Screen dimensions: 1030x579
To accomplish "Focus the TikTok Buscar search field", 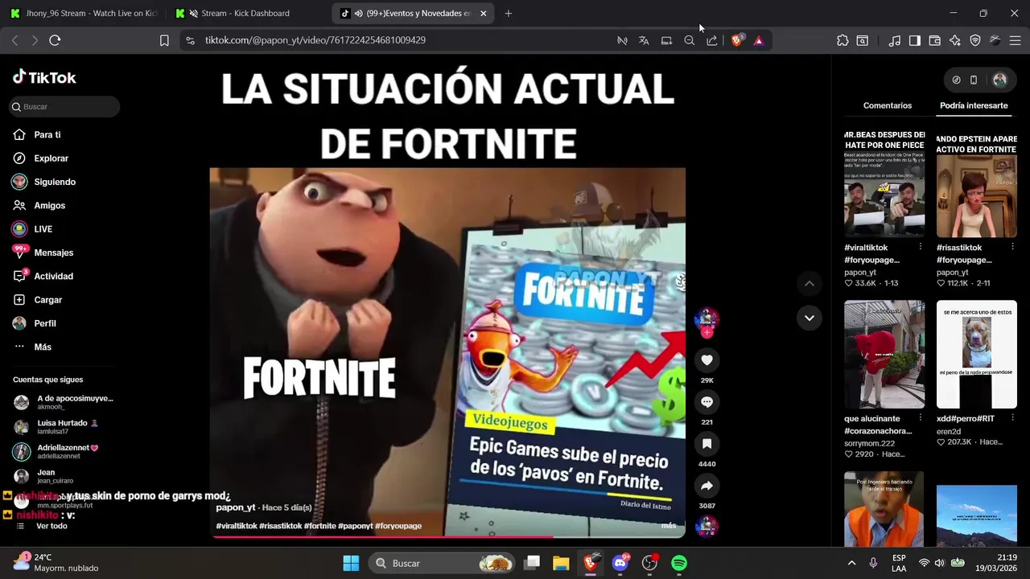I will pyautogui.click(x=64, y=106).
